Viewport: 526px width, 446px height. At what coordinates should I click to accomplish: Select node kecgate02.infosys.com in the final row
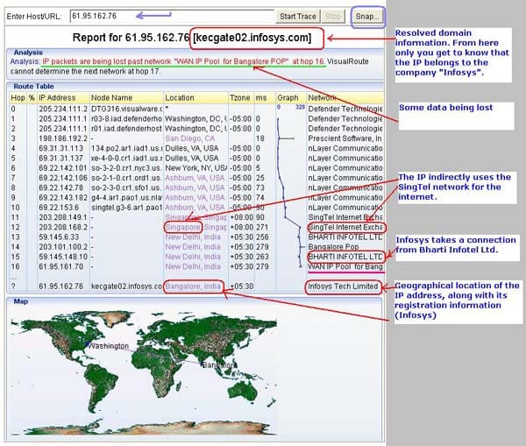click(127, 287)
